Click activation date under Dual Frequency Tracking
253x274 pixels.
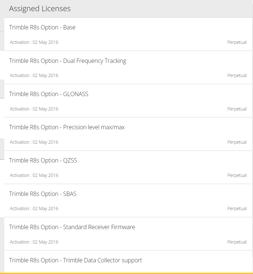34,76
